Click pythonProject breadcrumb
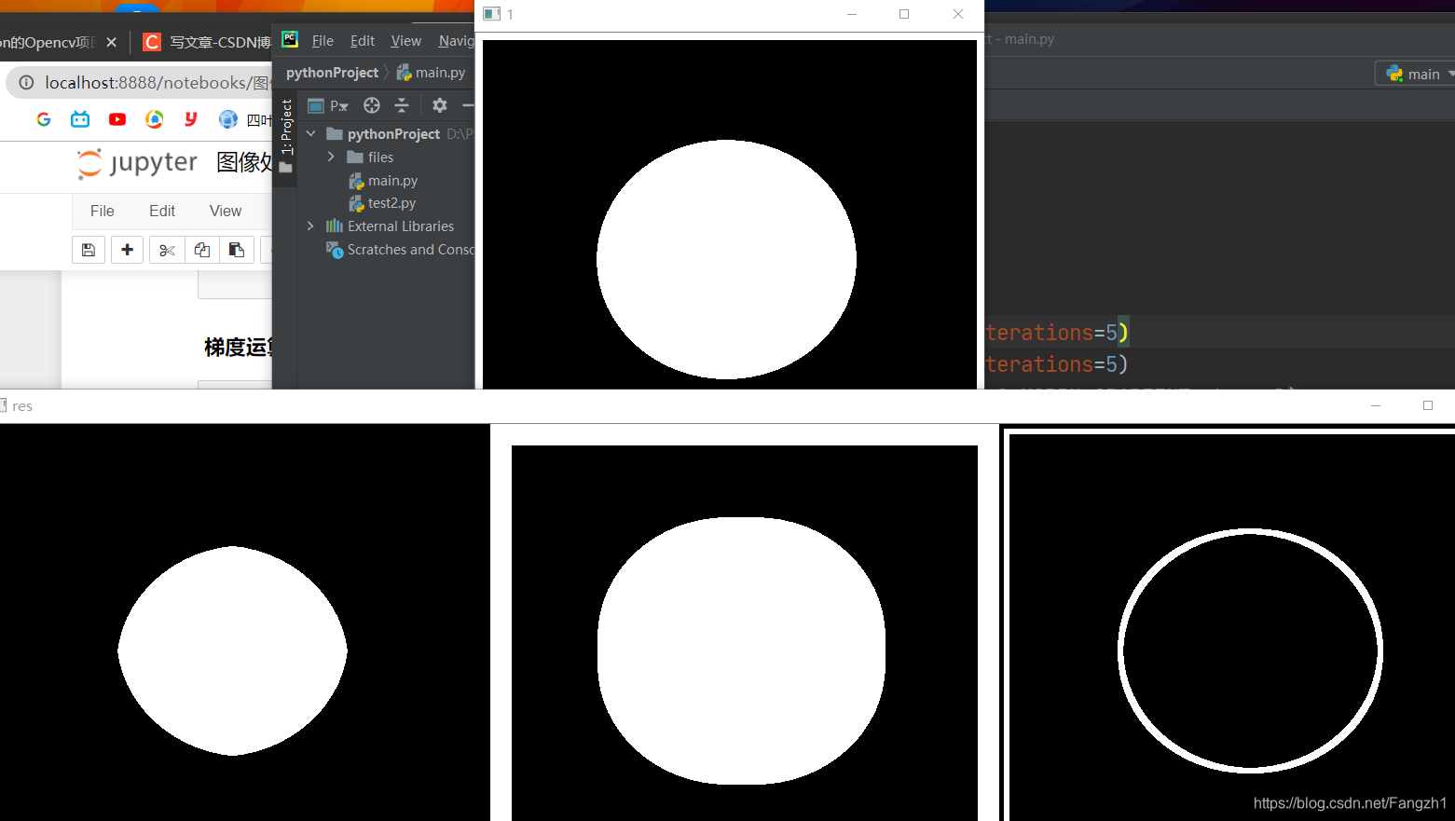This screenshot has height=821, width=1455. coord(332,73)
